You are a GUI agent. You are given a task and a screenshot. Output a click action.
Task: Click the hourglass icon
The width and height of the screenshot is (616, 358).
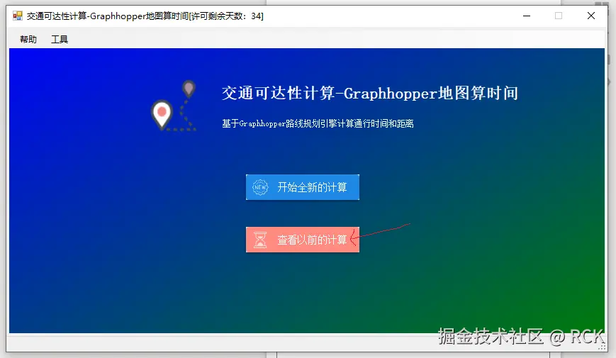(260, 240)
